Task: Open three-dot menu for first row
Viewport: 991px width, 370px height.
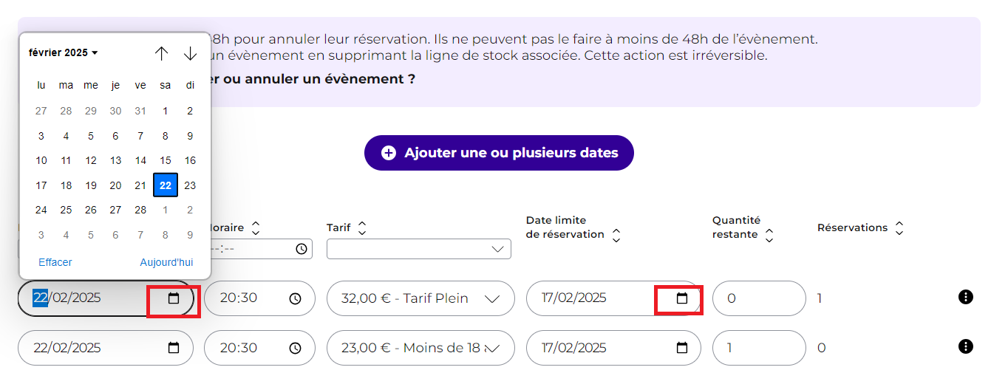Action: click(965, 297)
